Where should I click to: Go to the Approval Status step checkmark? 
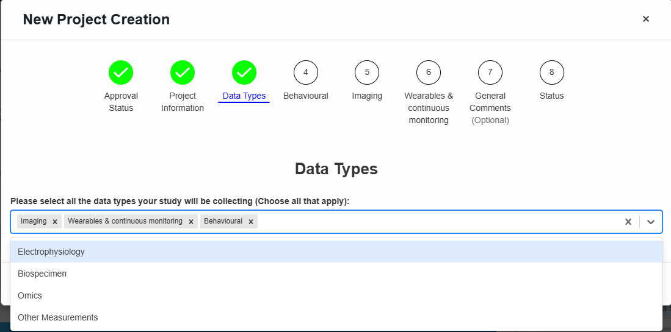[x=121, y=72]
